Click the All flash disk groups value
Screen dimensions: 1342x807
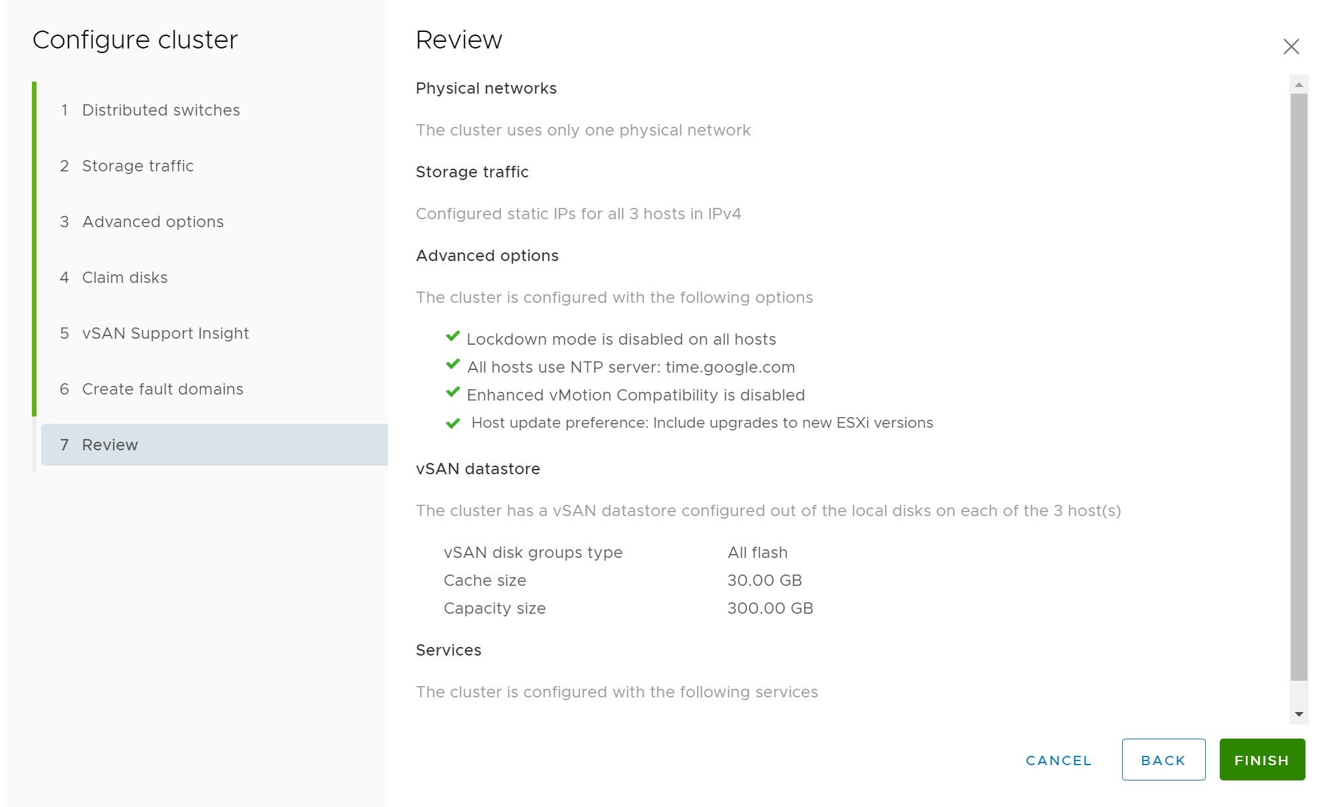[x=757, y=553]
